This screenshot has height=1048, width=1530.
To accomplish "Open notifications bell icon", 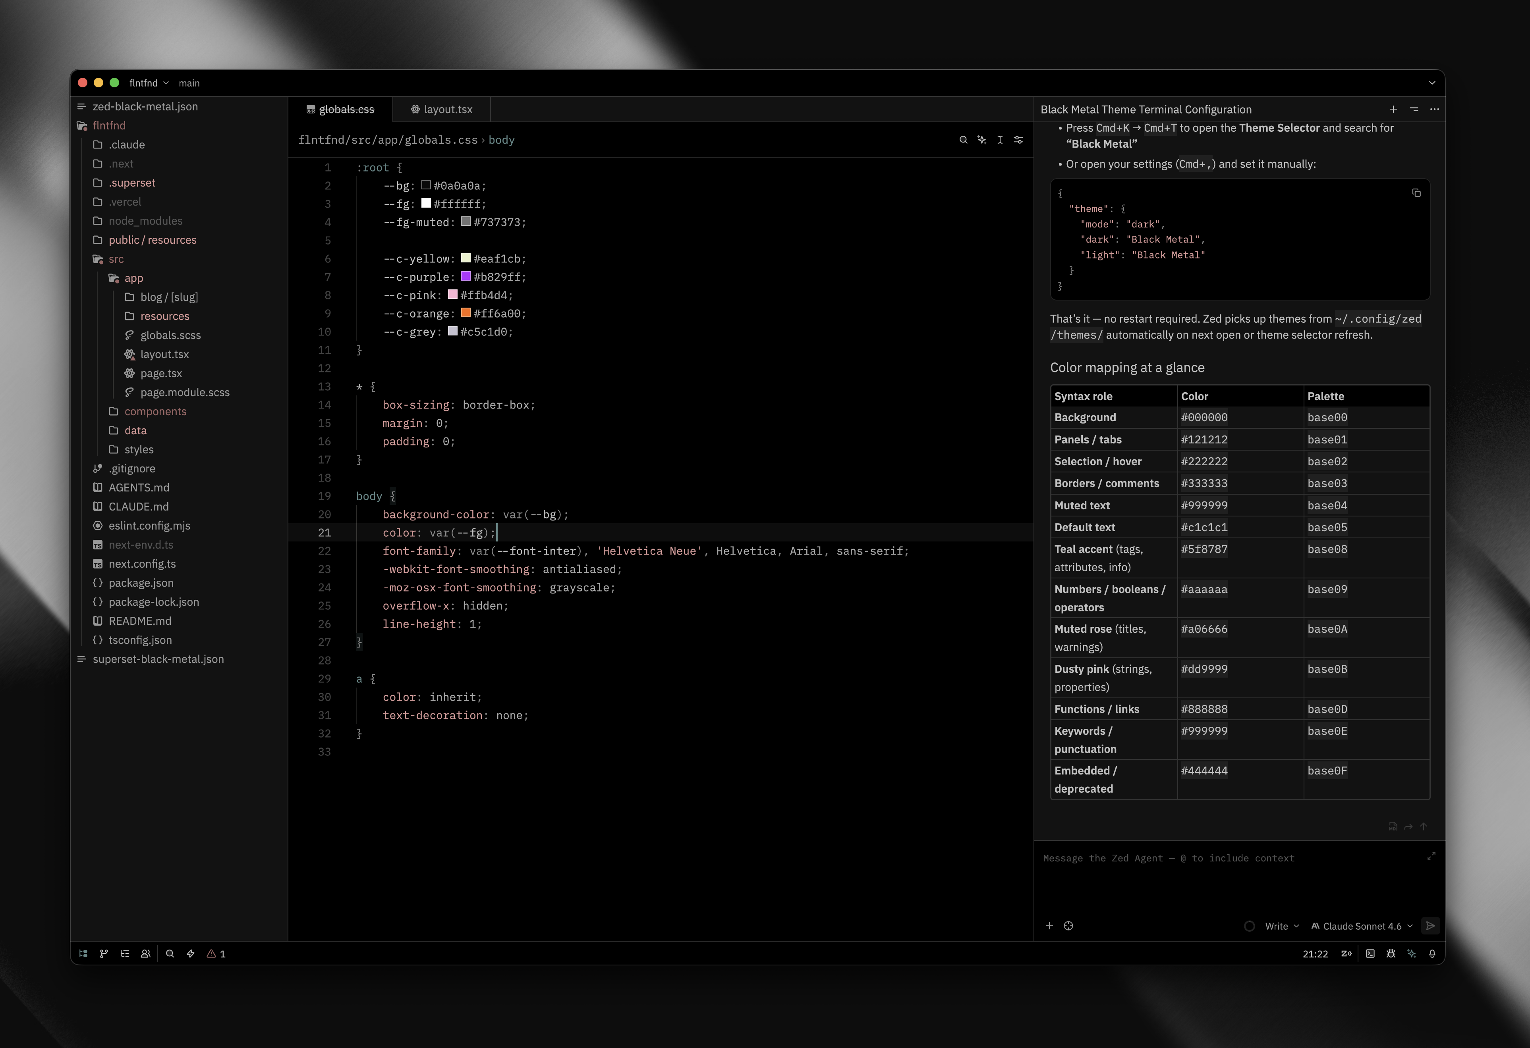I will pos(1432,953).
